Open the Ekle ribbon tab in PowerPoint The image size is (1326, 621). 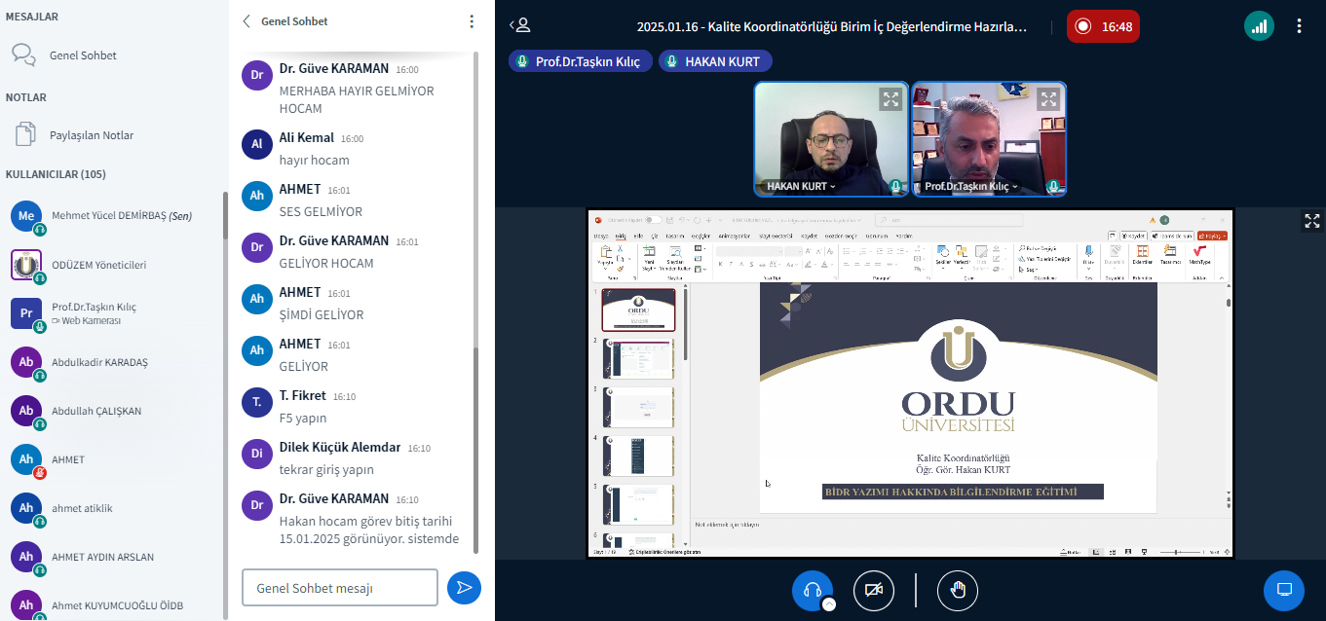tap(639, 236)
